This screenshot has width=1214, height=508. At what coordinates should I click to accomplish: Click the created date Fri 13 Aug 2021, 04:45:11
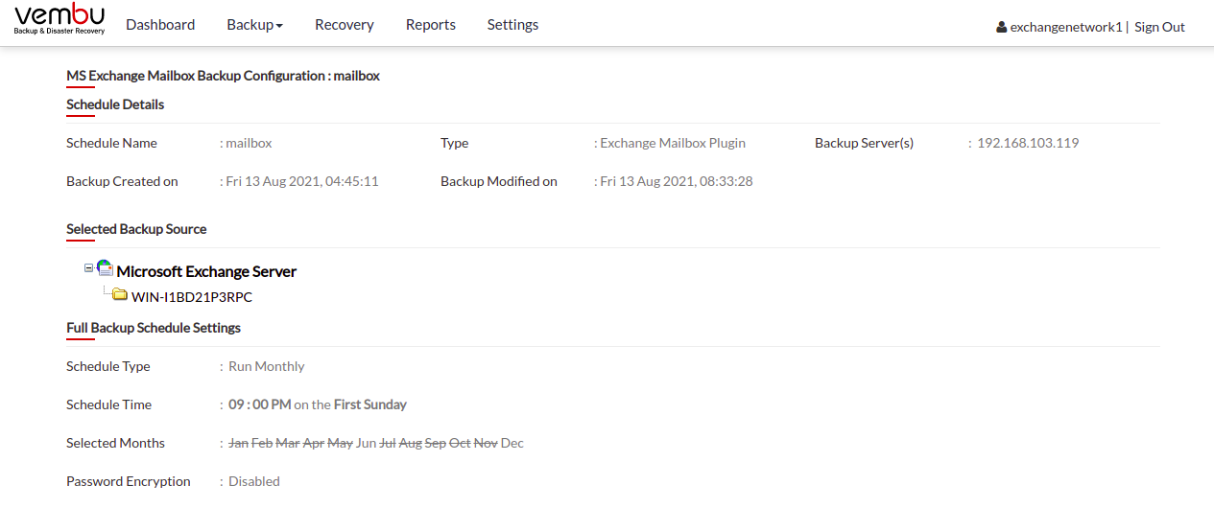click(302, 181)
